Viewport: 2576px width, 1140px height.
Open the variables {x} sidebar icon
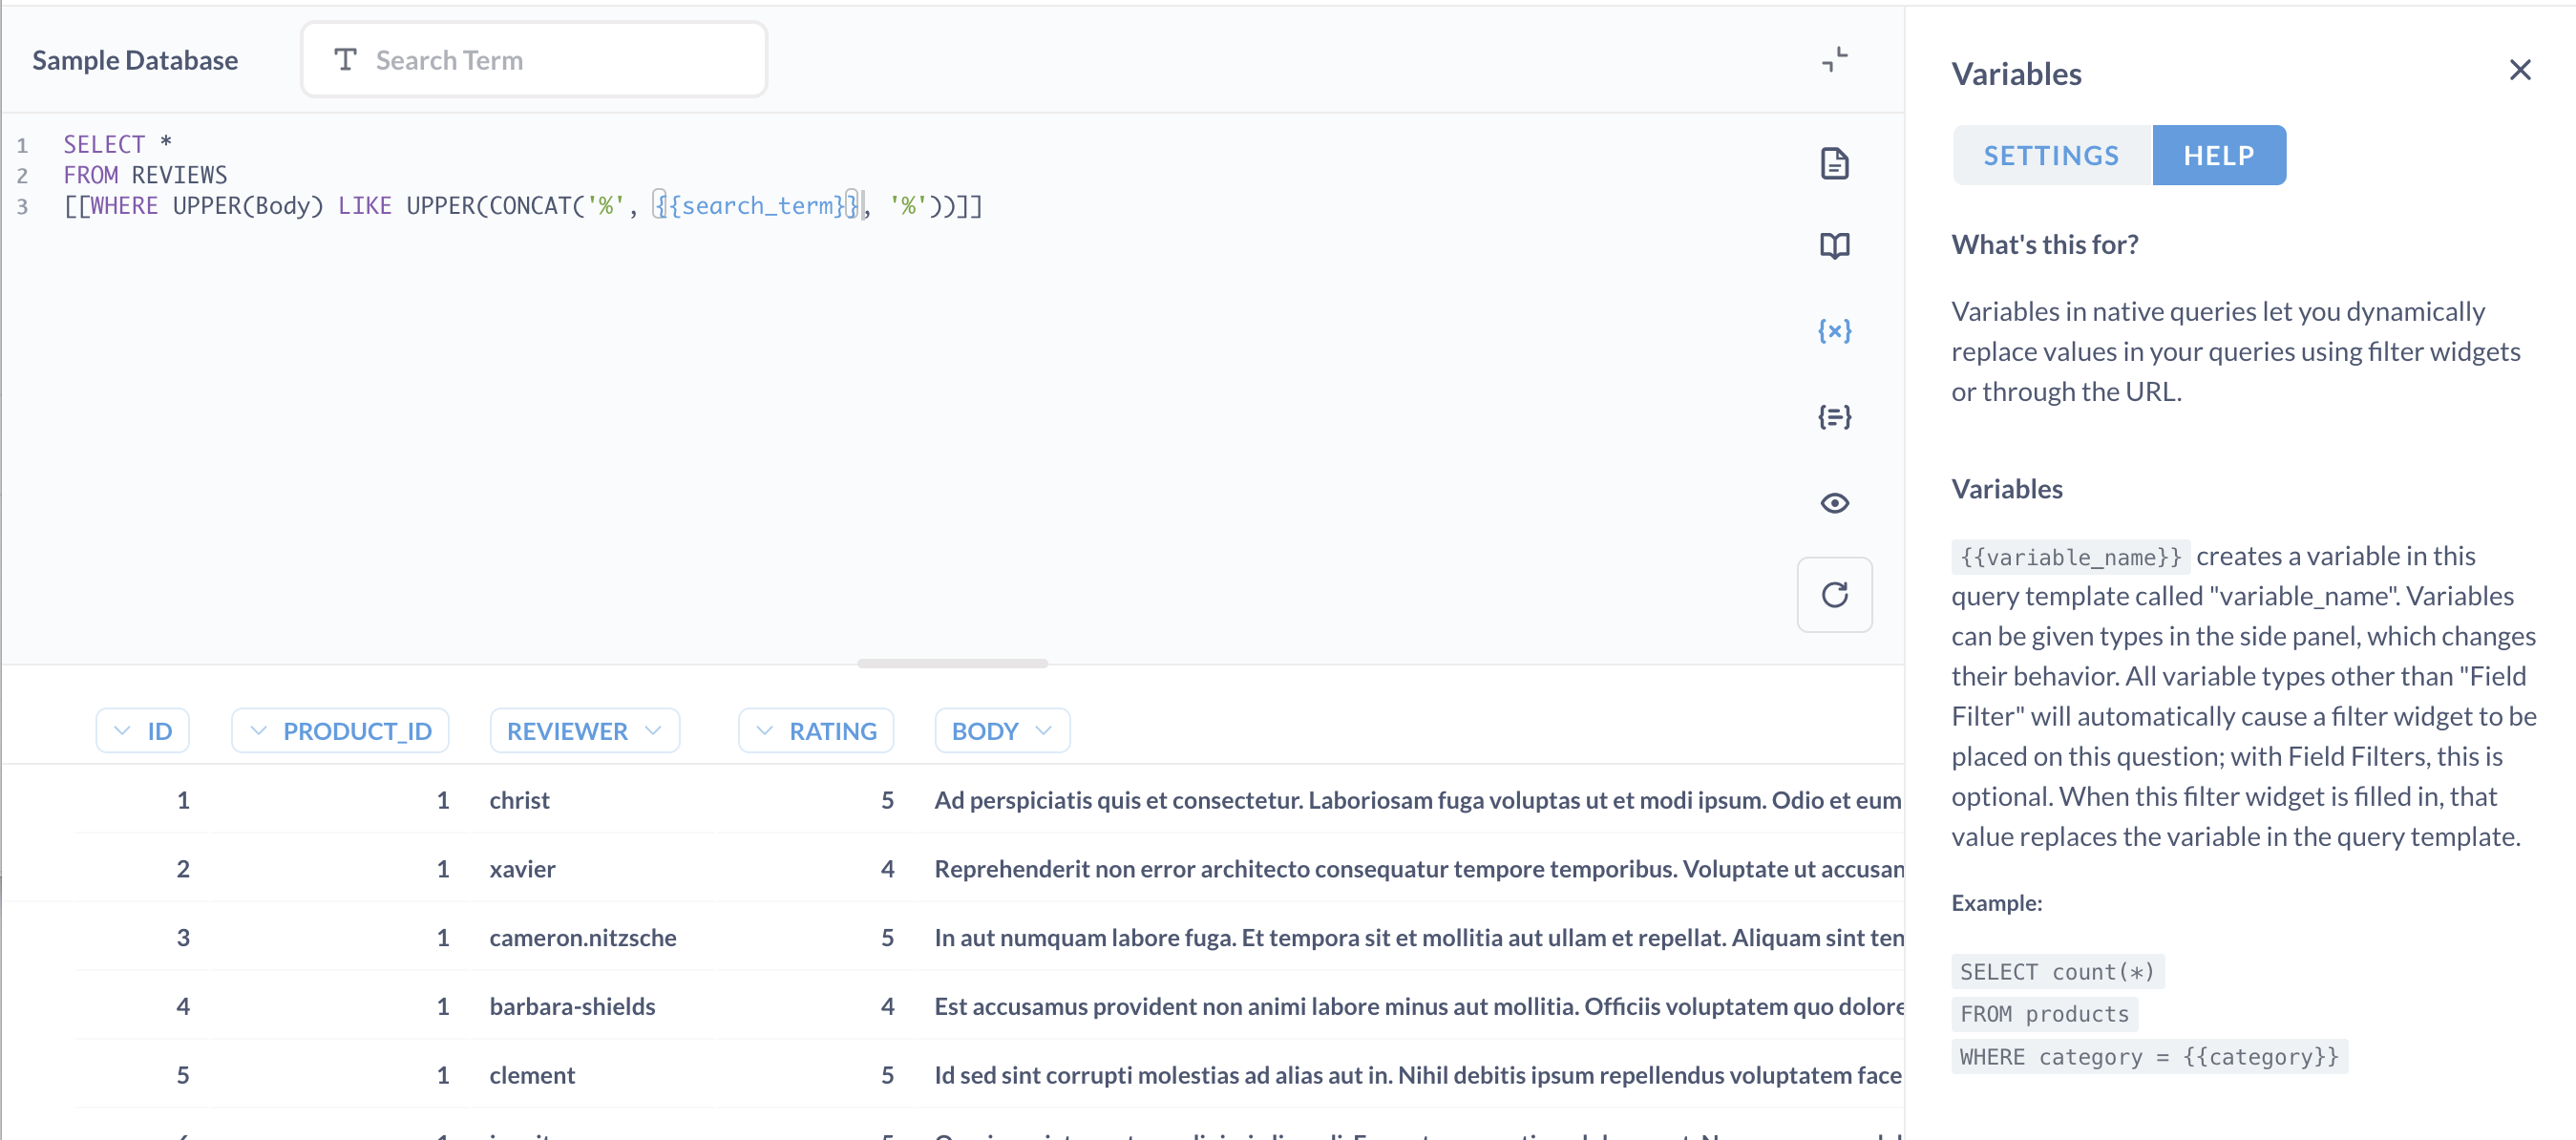(1835, 331)
